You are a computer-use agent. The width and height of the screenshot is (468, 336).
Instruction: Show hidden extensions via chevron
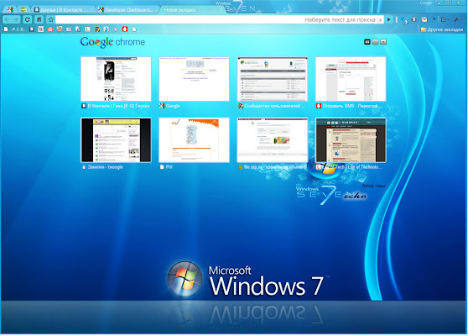tap(434, 19)
